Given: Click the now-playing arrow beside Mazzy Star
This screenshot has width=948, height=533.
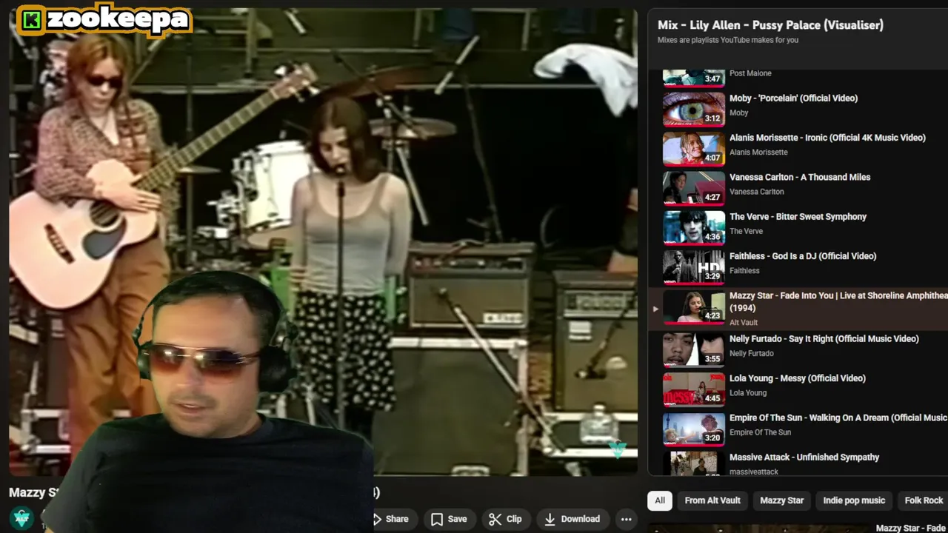Looking at the screenshot, I should coord(655,309).
